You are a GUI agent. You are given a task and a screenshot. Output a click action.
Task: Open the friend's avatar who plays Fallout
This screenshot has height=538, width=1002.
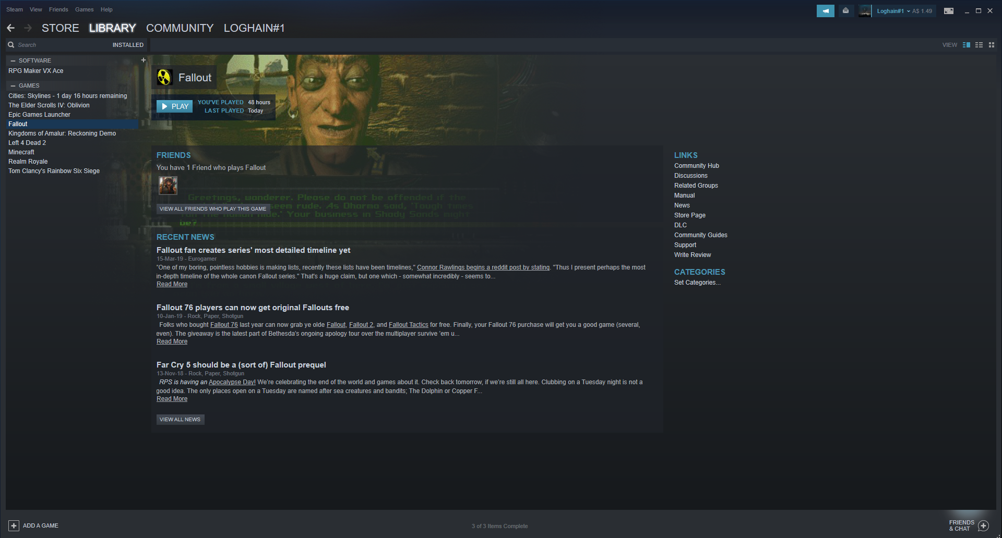click(x=168, y=185)
